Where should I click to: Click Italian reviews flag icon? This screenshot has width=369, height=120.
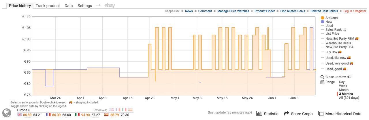click(x=124, y=110)
